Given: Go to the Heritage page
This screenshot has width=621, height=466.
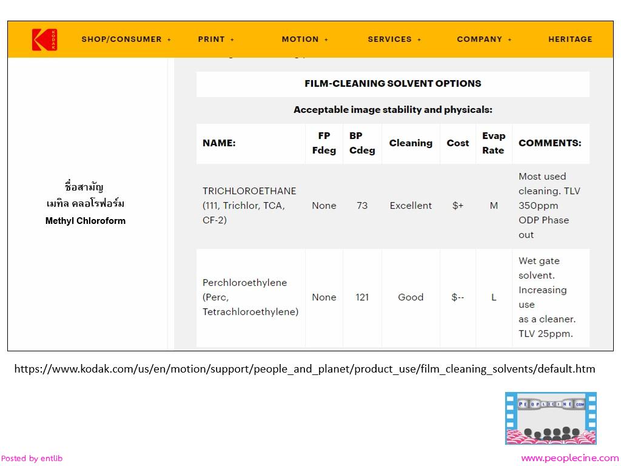Looking at the screenshot, I should coord(570,39).
